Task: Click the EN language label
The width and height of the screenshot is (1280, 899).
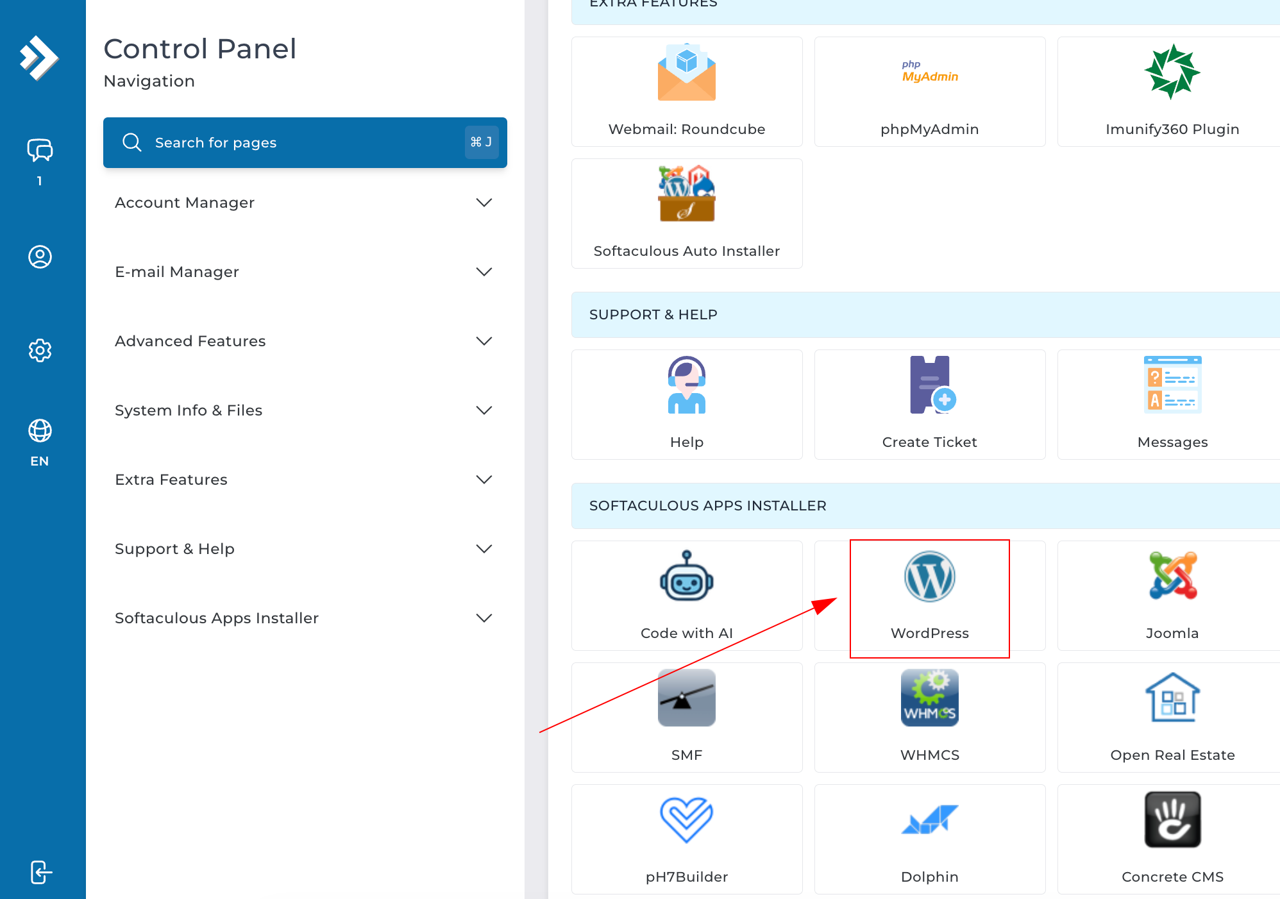Action: click(x=40, y=461)
